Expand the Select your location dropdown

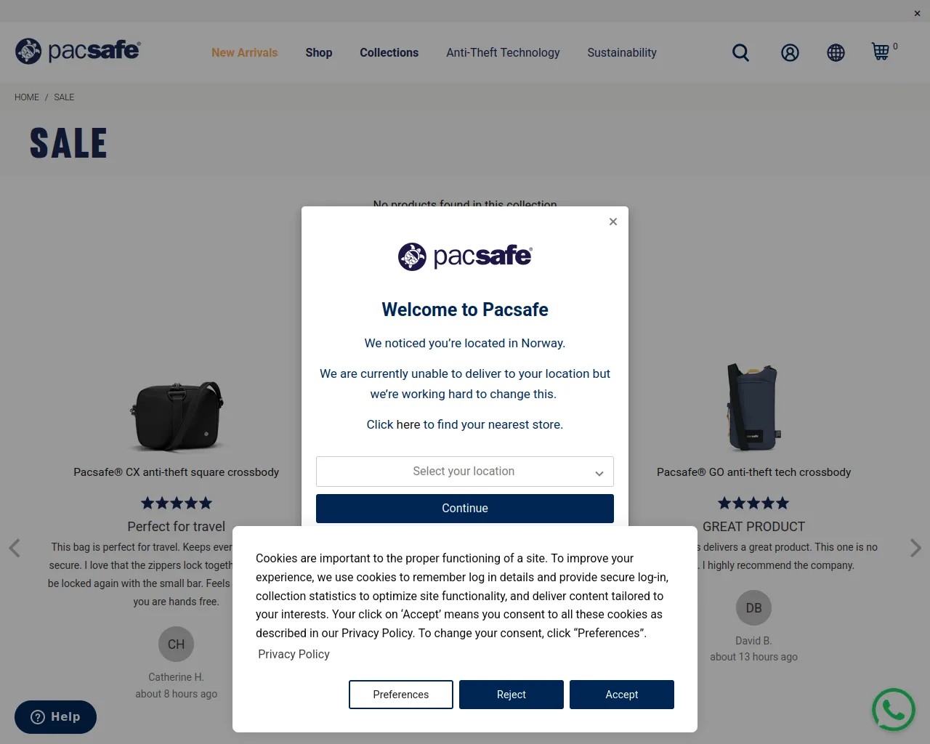pos(465,472)
